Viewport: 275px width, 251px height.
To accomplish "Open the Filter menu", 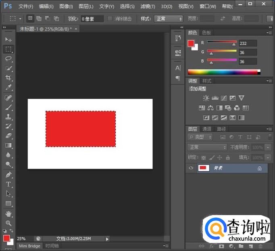I will click(148, 6).
